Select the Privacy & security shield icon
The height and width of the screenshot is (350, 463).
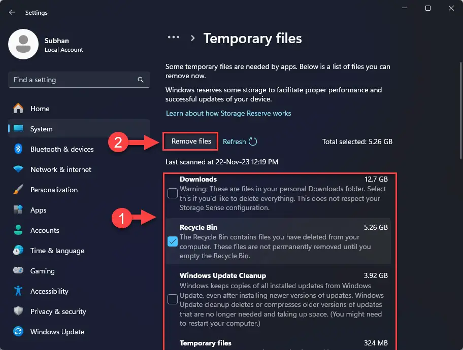tap(18, 311)
